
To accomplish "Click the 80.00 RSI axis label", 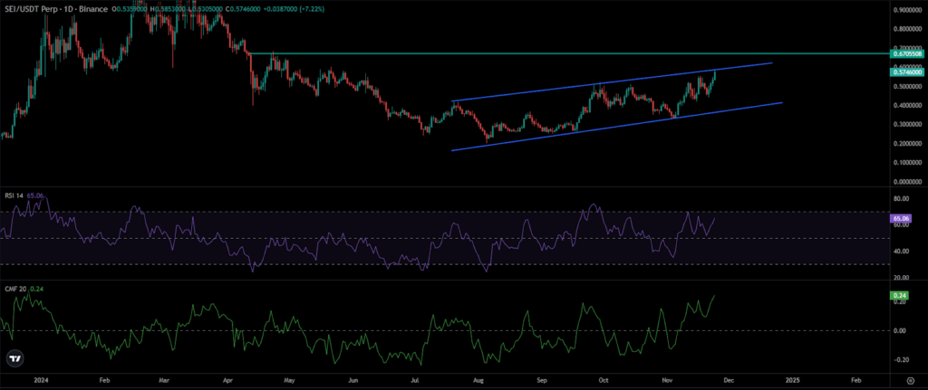I will point(901,198).
